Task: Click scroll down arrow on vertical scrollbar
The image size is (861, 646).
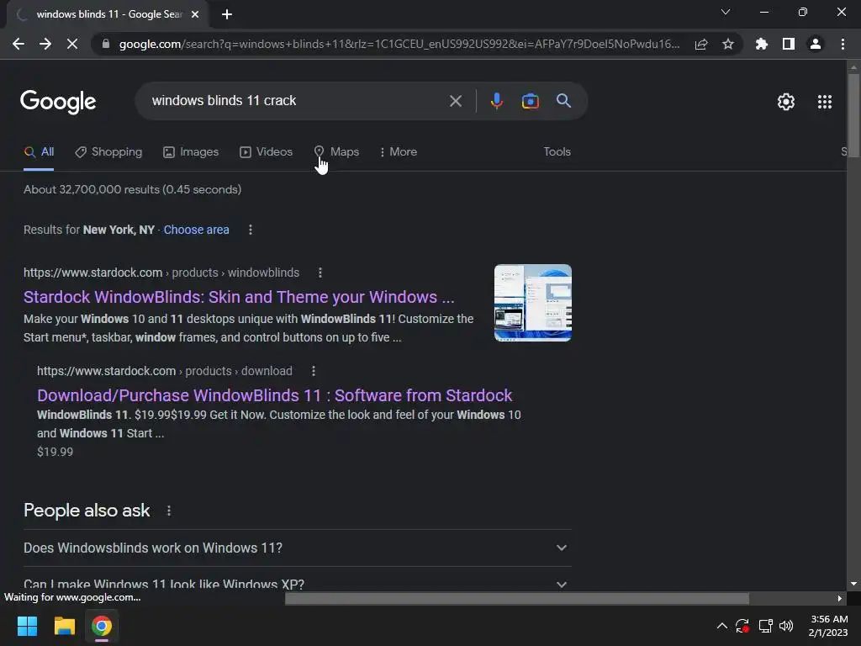Action: [853, 584]
